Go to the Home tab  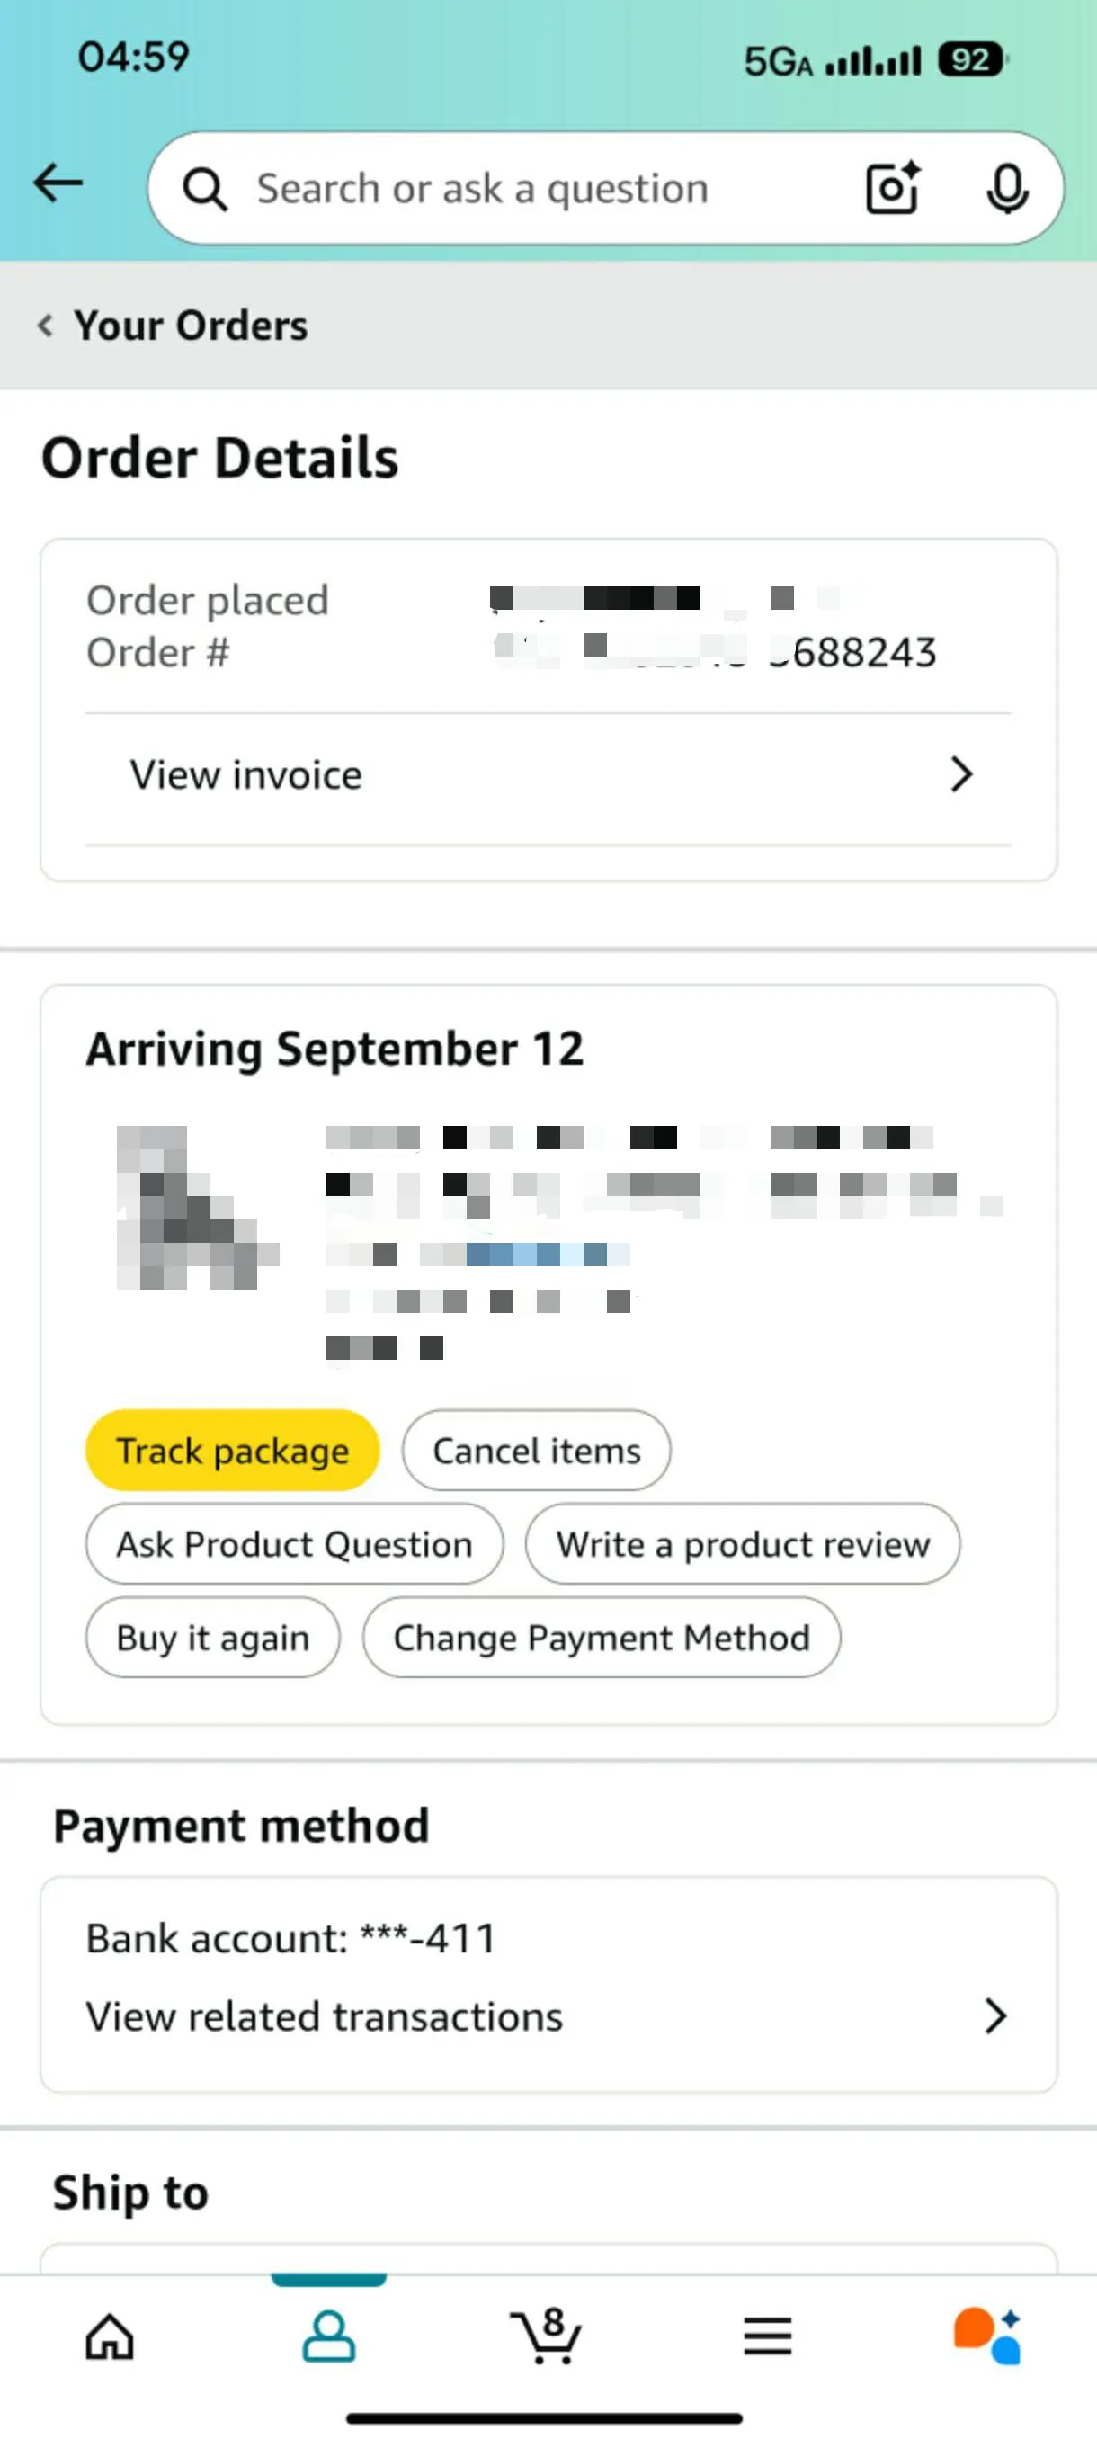point(110,2336)
